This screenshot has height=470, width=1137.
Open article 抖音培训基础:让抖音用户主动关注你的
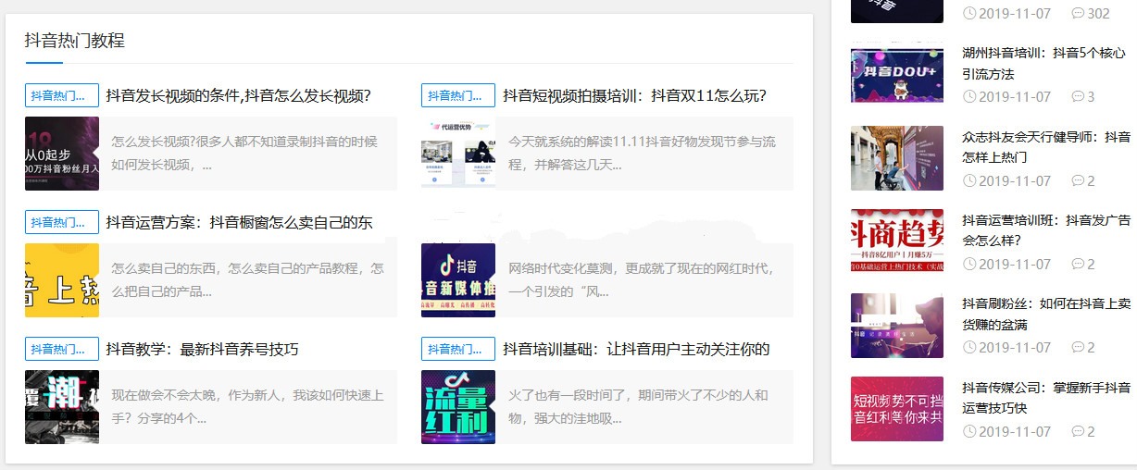637,349
